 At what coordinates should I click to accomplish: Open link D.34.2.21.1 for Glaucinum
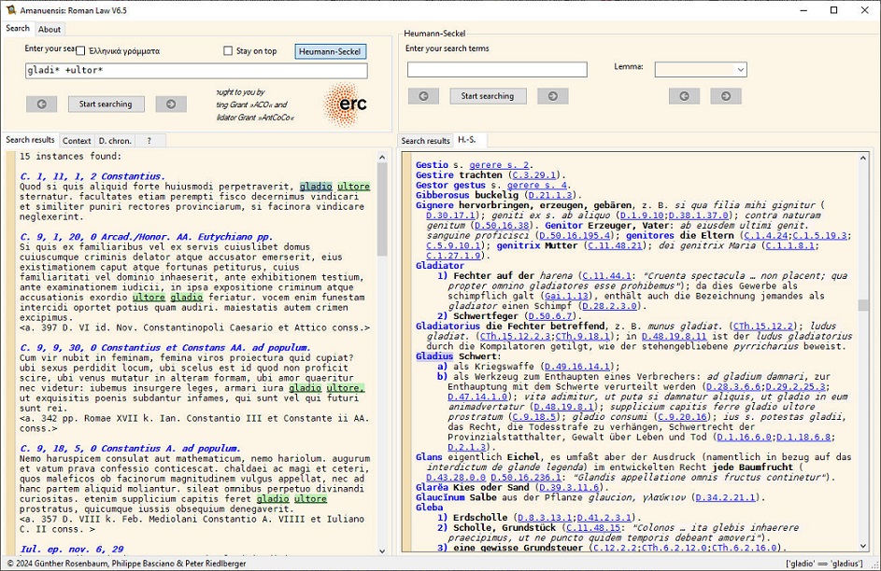[x=726, y=497]
